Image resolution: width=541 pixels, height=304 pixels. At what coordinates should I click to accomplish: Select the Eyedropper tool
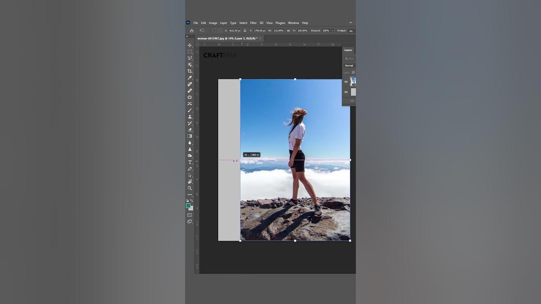coord(190,78)
